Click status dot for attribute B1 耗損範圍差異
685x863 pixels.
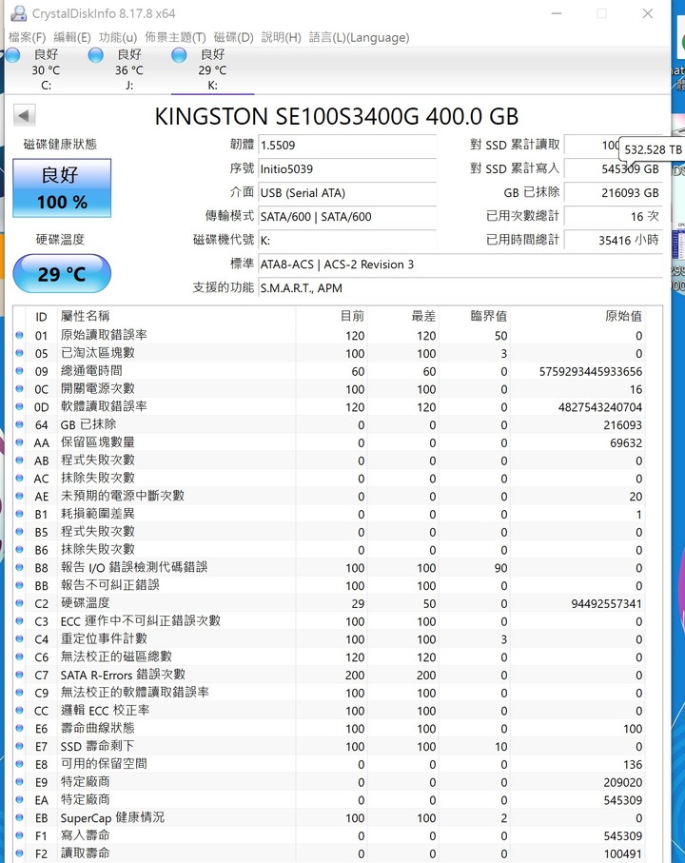[x=20, y=514]
